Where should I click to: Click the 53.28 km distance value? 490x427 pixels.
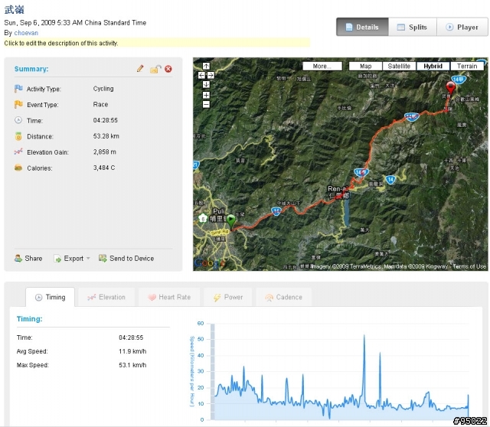tap(106, 136)
